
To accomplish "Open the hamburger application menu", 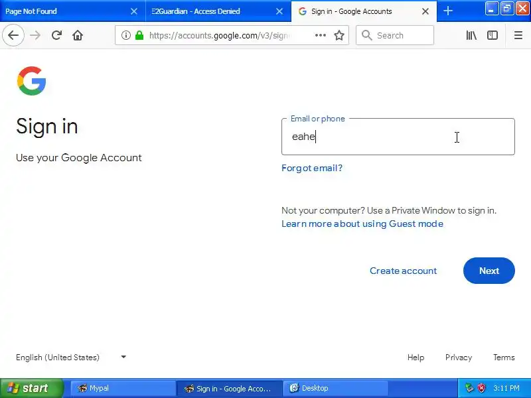I will coord(518,35).
